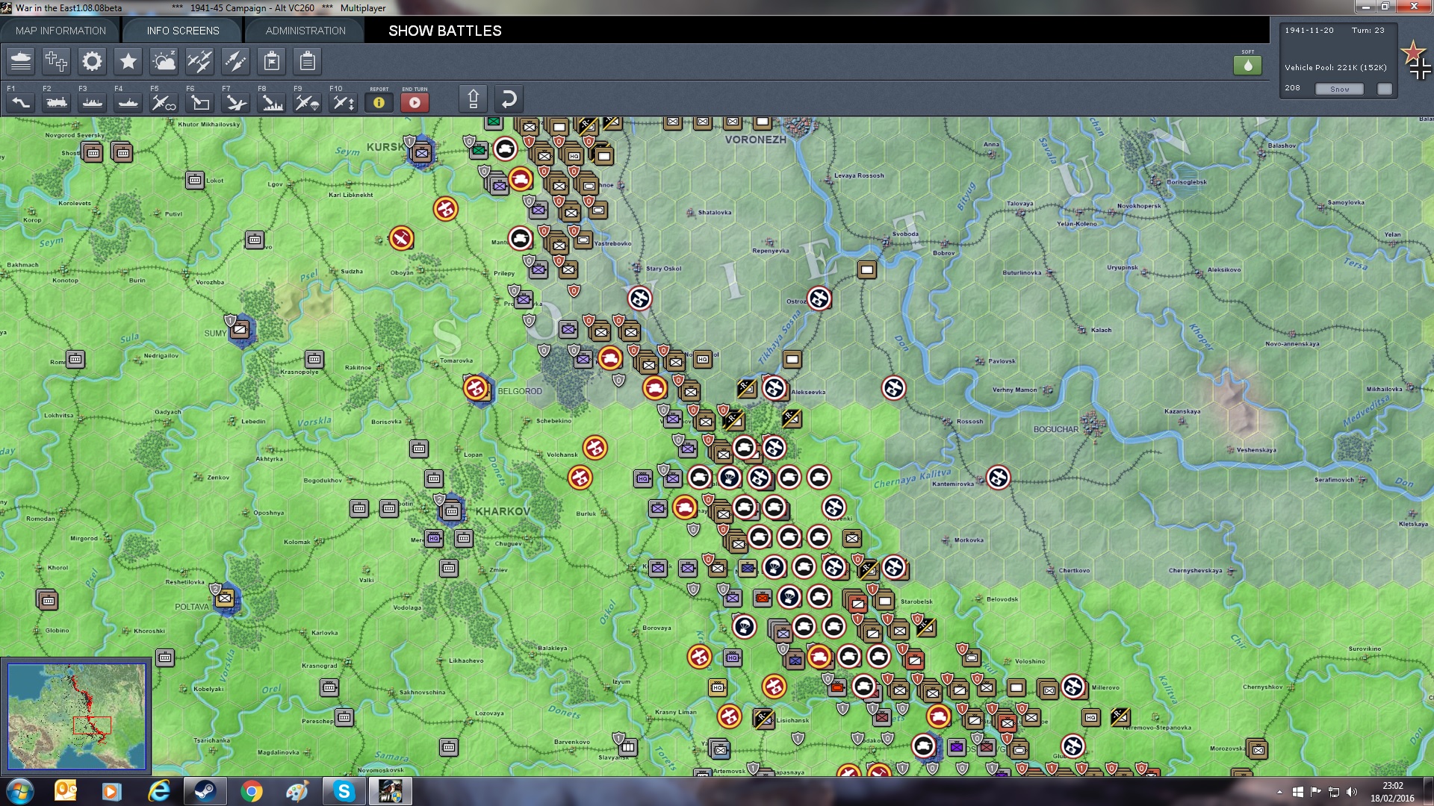Viewport: 1434px width, 806px height.
Task: Select the unit on Belgorod
Action: pos(477,388)
